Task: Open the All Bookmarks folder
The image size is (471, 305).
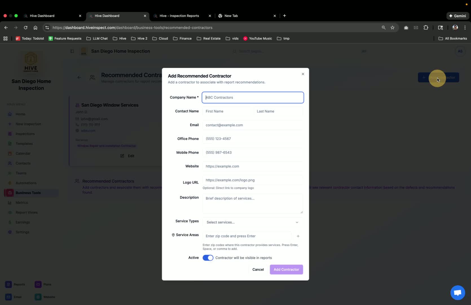Action: coord(453,38)
